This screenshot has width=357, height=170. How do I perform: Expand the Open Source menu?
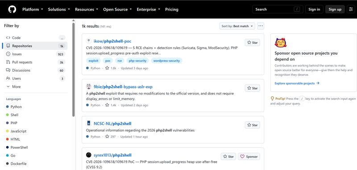117,9
